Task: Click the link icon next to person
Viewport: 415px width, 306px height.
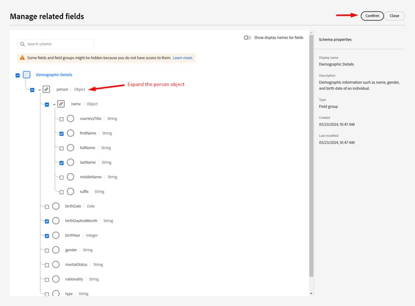Action: coord(46,89)
